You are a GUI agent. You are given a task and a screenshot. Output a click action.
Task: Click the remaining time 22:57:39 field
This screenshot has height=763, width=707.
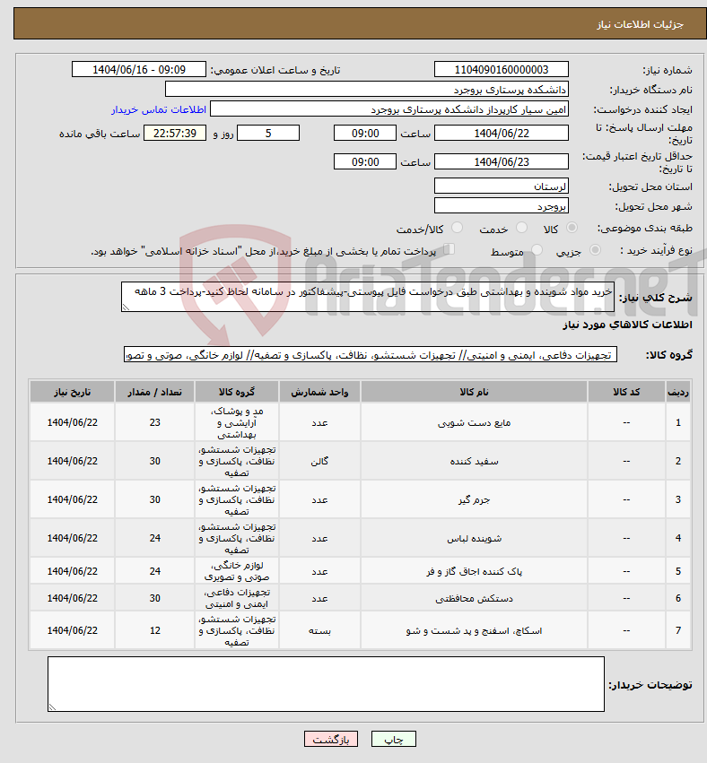click(x=175, y=134)
